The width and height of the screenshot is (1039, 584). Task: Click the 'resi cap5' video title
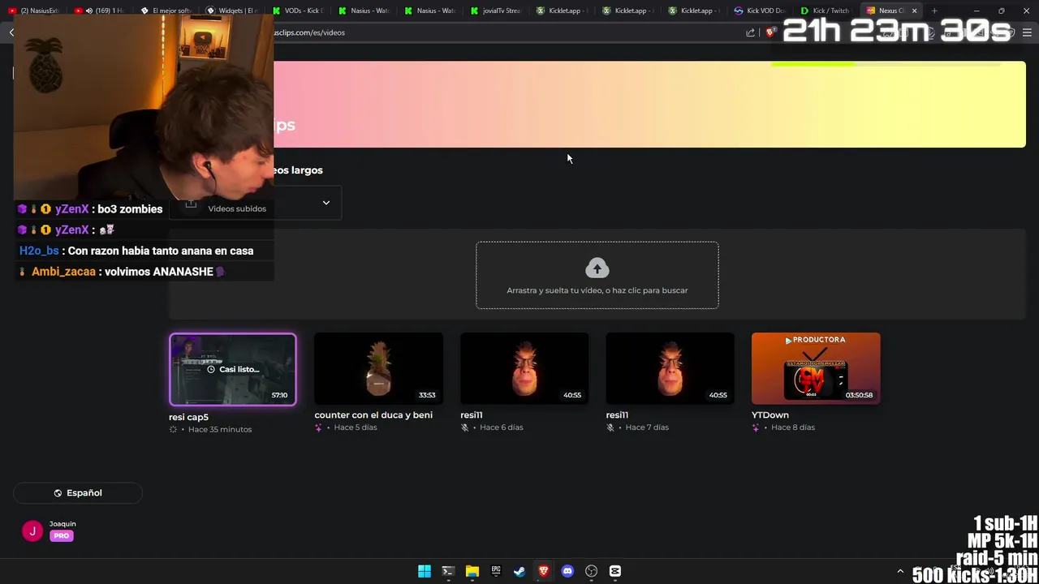[188, 417]
